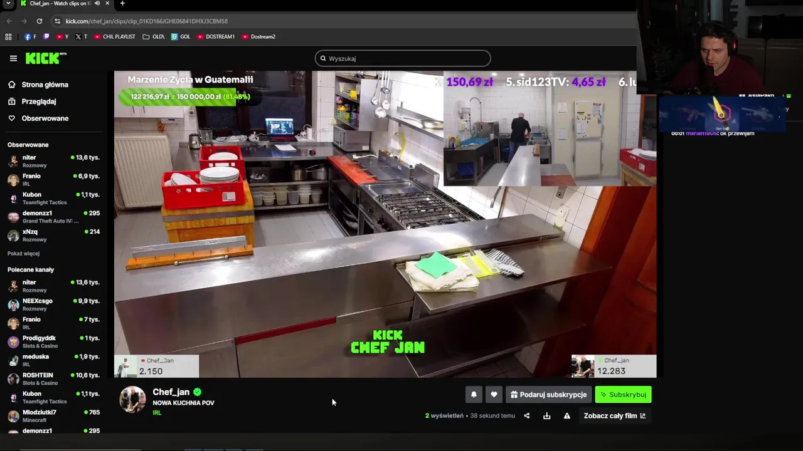803x451 pixels.
Task: Open niter channel in Obserwowane list
Action: [53, 161]
